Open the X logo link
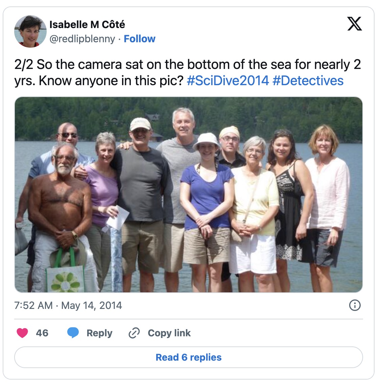Image resolution: width=384 pixels, height=388 pixels. tap(355, 24)
